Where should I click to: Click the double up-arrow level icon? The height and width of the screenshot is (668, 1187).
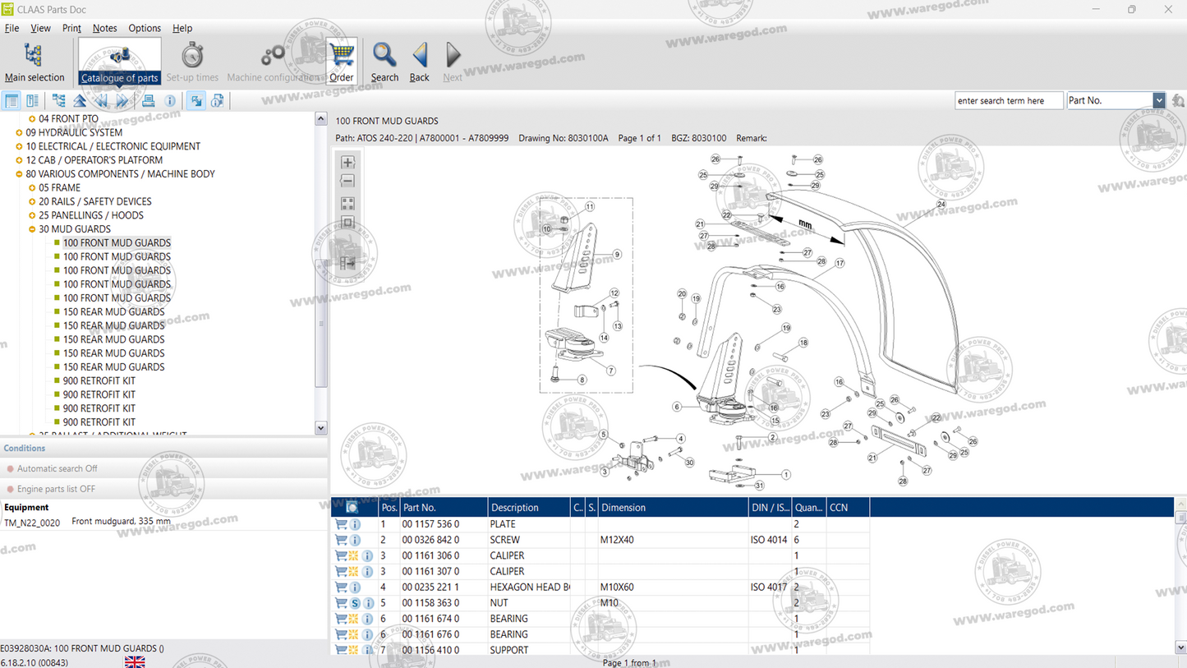pos(80,101)
